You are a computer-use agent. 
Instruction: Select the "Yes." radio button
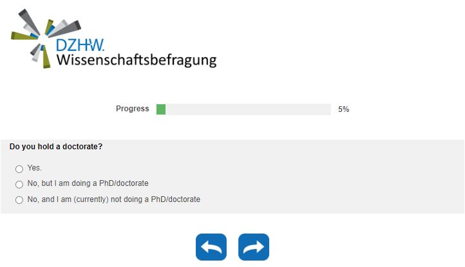point(19,169)
